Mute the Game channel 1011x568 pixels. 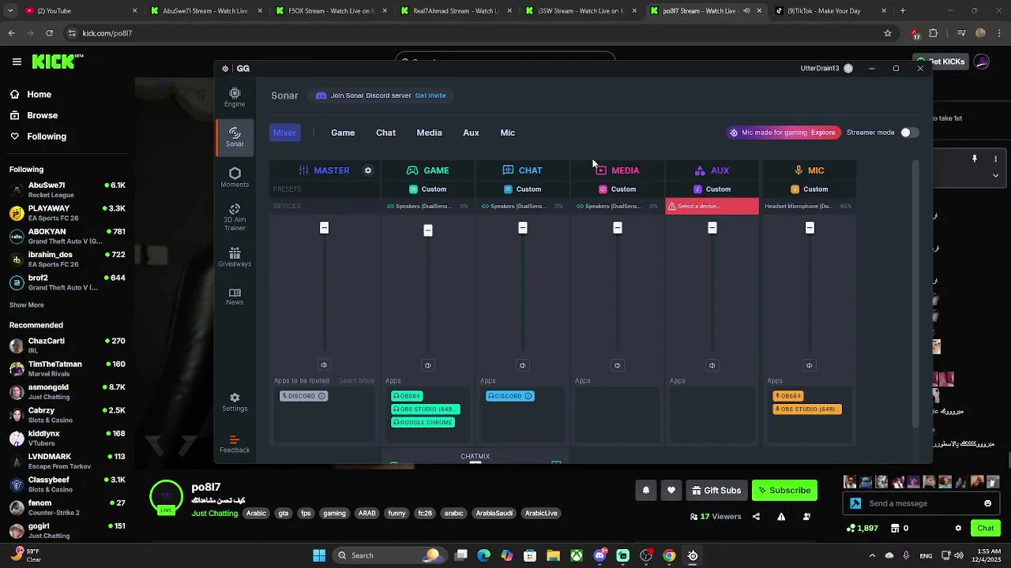point(428,365)
